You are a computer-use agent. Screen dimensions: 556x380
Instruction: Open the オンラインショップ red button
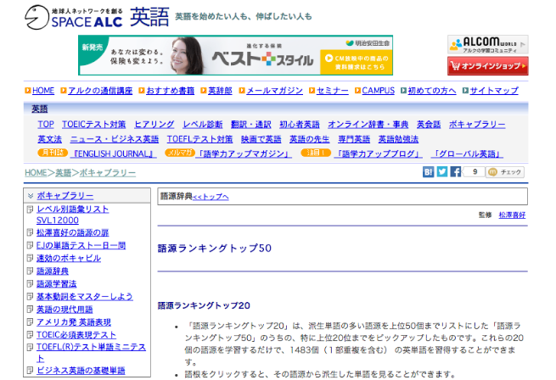487,65
